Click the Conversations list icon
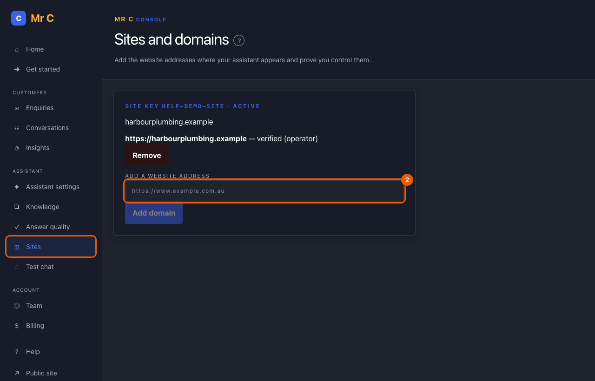Image resolution: width=595 pixels, height=381 pixels. tap(17, 128)
